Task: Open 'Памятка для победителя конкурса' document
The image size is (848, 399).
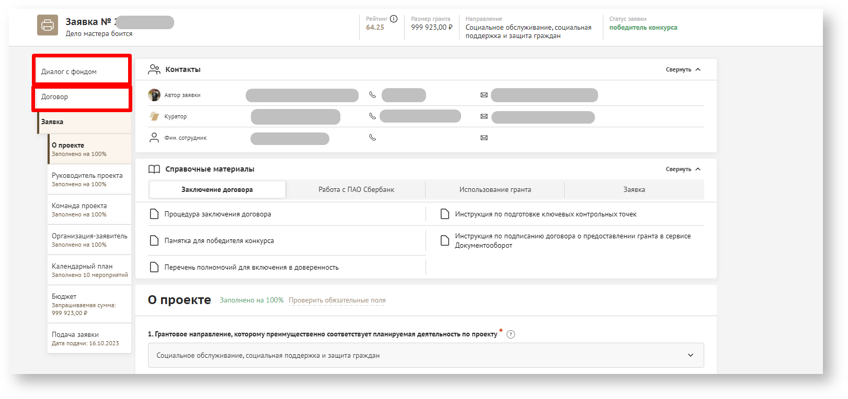Action: click(219, 241)
